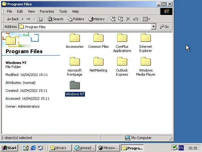Click the network tray icon
Viewport: 202px width, 152px height.
point(175,148)
